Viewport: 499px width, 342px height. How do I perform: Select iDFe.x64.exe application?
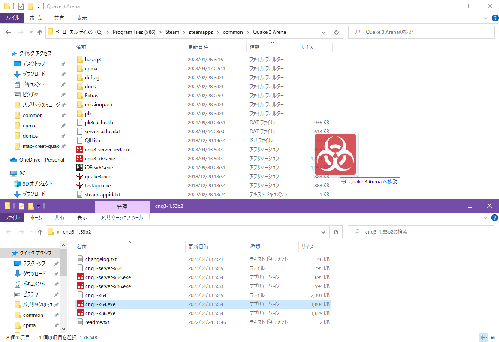99,167
